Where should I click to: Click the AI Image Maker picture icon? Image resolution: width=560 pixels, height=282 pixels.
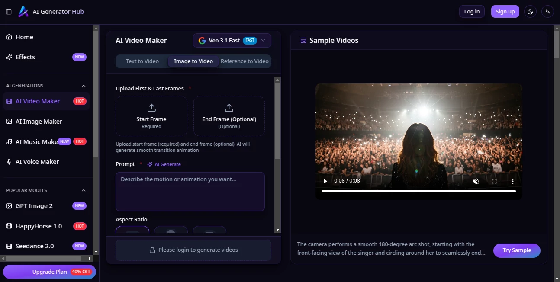(9, 122)
